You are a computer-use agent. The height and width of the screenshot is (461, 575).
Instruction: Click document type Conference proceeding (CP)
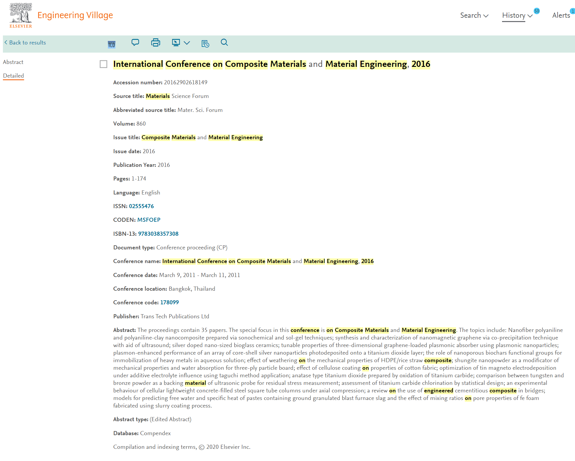(192, 247)
